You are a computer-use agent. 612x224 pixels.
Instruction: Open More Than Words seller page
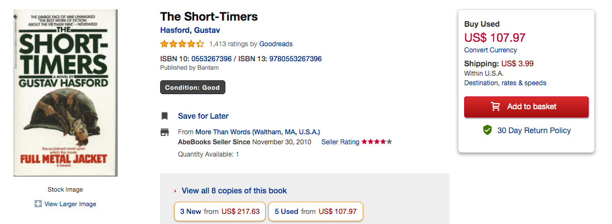click(258, 132)
